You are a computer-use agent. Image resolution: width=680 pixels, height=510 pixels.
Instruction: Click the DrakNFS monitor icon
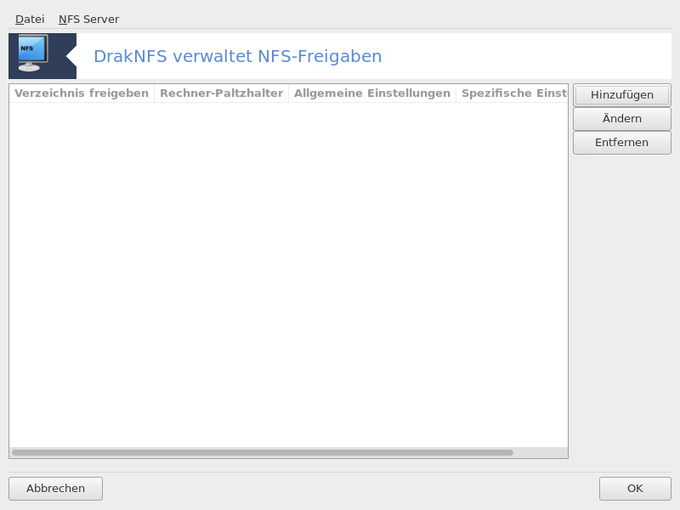tap(33, 54)
